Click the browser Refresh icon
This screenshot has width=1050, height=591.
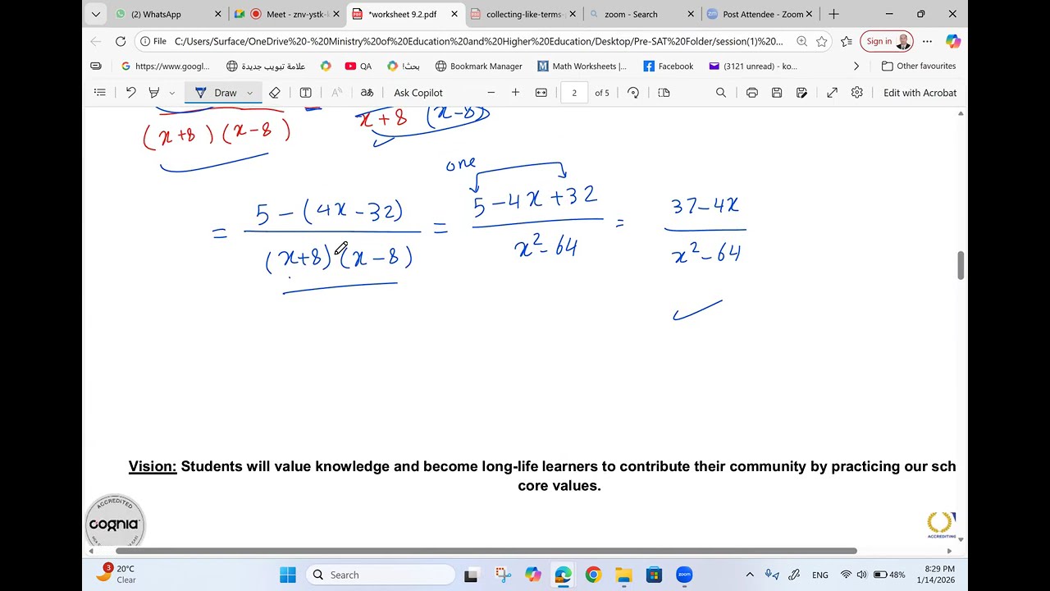coord(121,41)
